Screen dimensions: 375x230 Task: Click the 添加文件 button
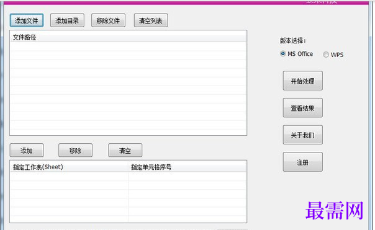(27, 20)
